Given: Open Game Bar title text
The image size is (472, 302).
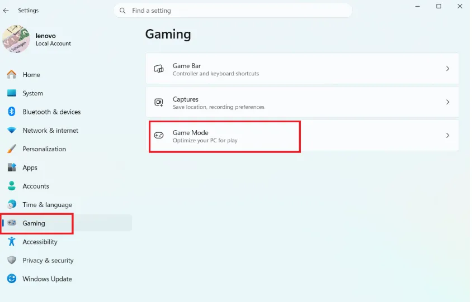Looking at the screenshot, I should coord(187,66).
